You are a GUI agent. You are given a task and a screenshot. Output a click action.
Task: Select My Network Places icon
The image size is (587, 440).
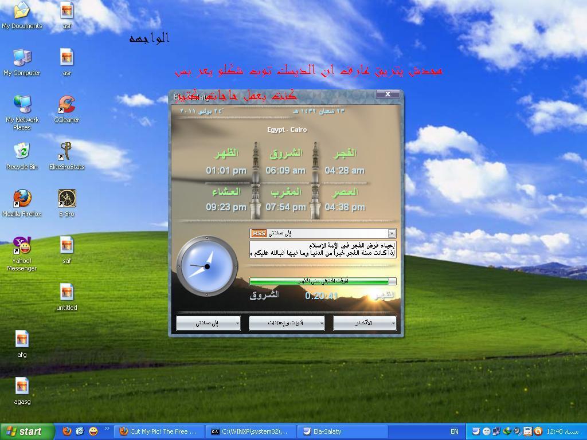(x=22, y=112)
